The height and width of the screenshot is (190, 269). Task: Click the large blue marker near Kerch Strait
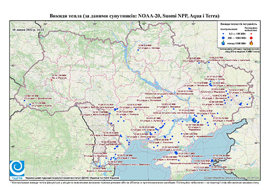pyautogui.click(x=212, y=161)
